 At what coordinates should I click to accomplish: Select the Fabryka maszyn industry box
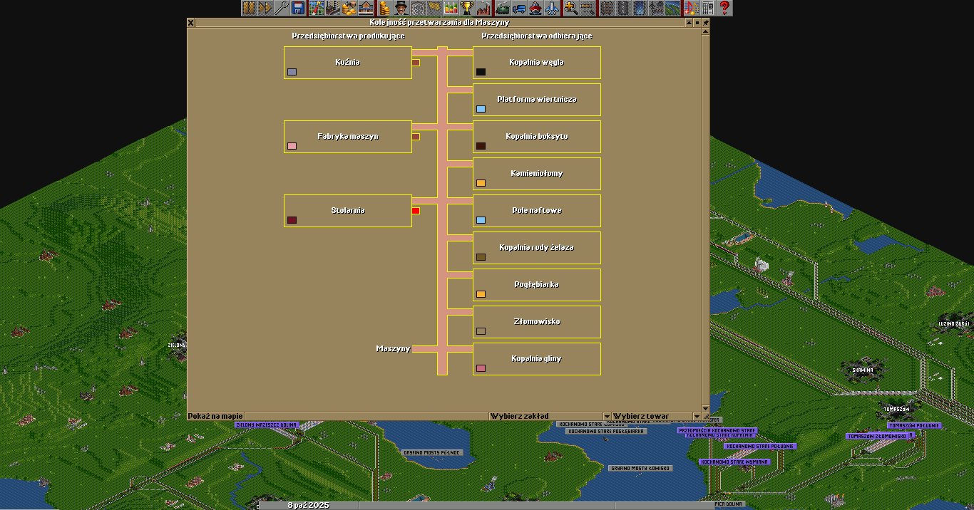tap(348, 136)
